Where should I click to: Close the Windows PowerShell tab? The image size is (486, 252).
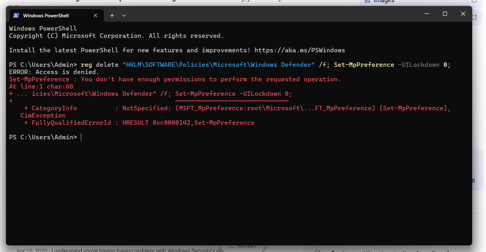95,15
